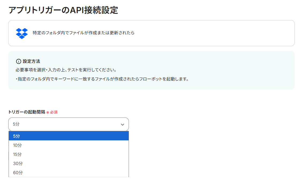Click the dropdown chevron arrow
The height and width of the screenshot is (179, 303).
(x=122, y=125)
